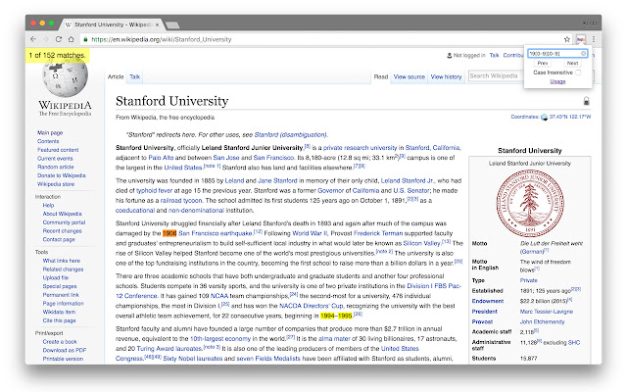627x392 pixels.
Task: Open the Usage link in the popup
Action: [x=557, y=81]
